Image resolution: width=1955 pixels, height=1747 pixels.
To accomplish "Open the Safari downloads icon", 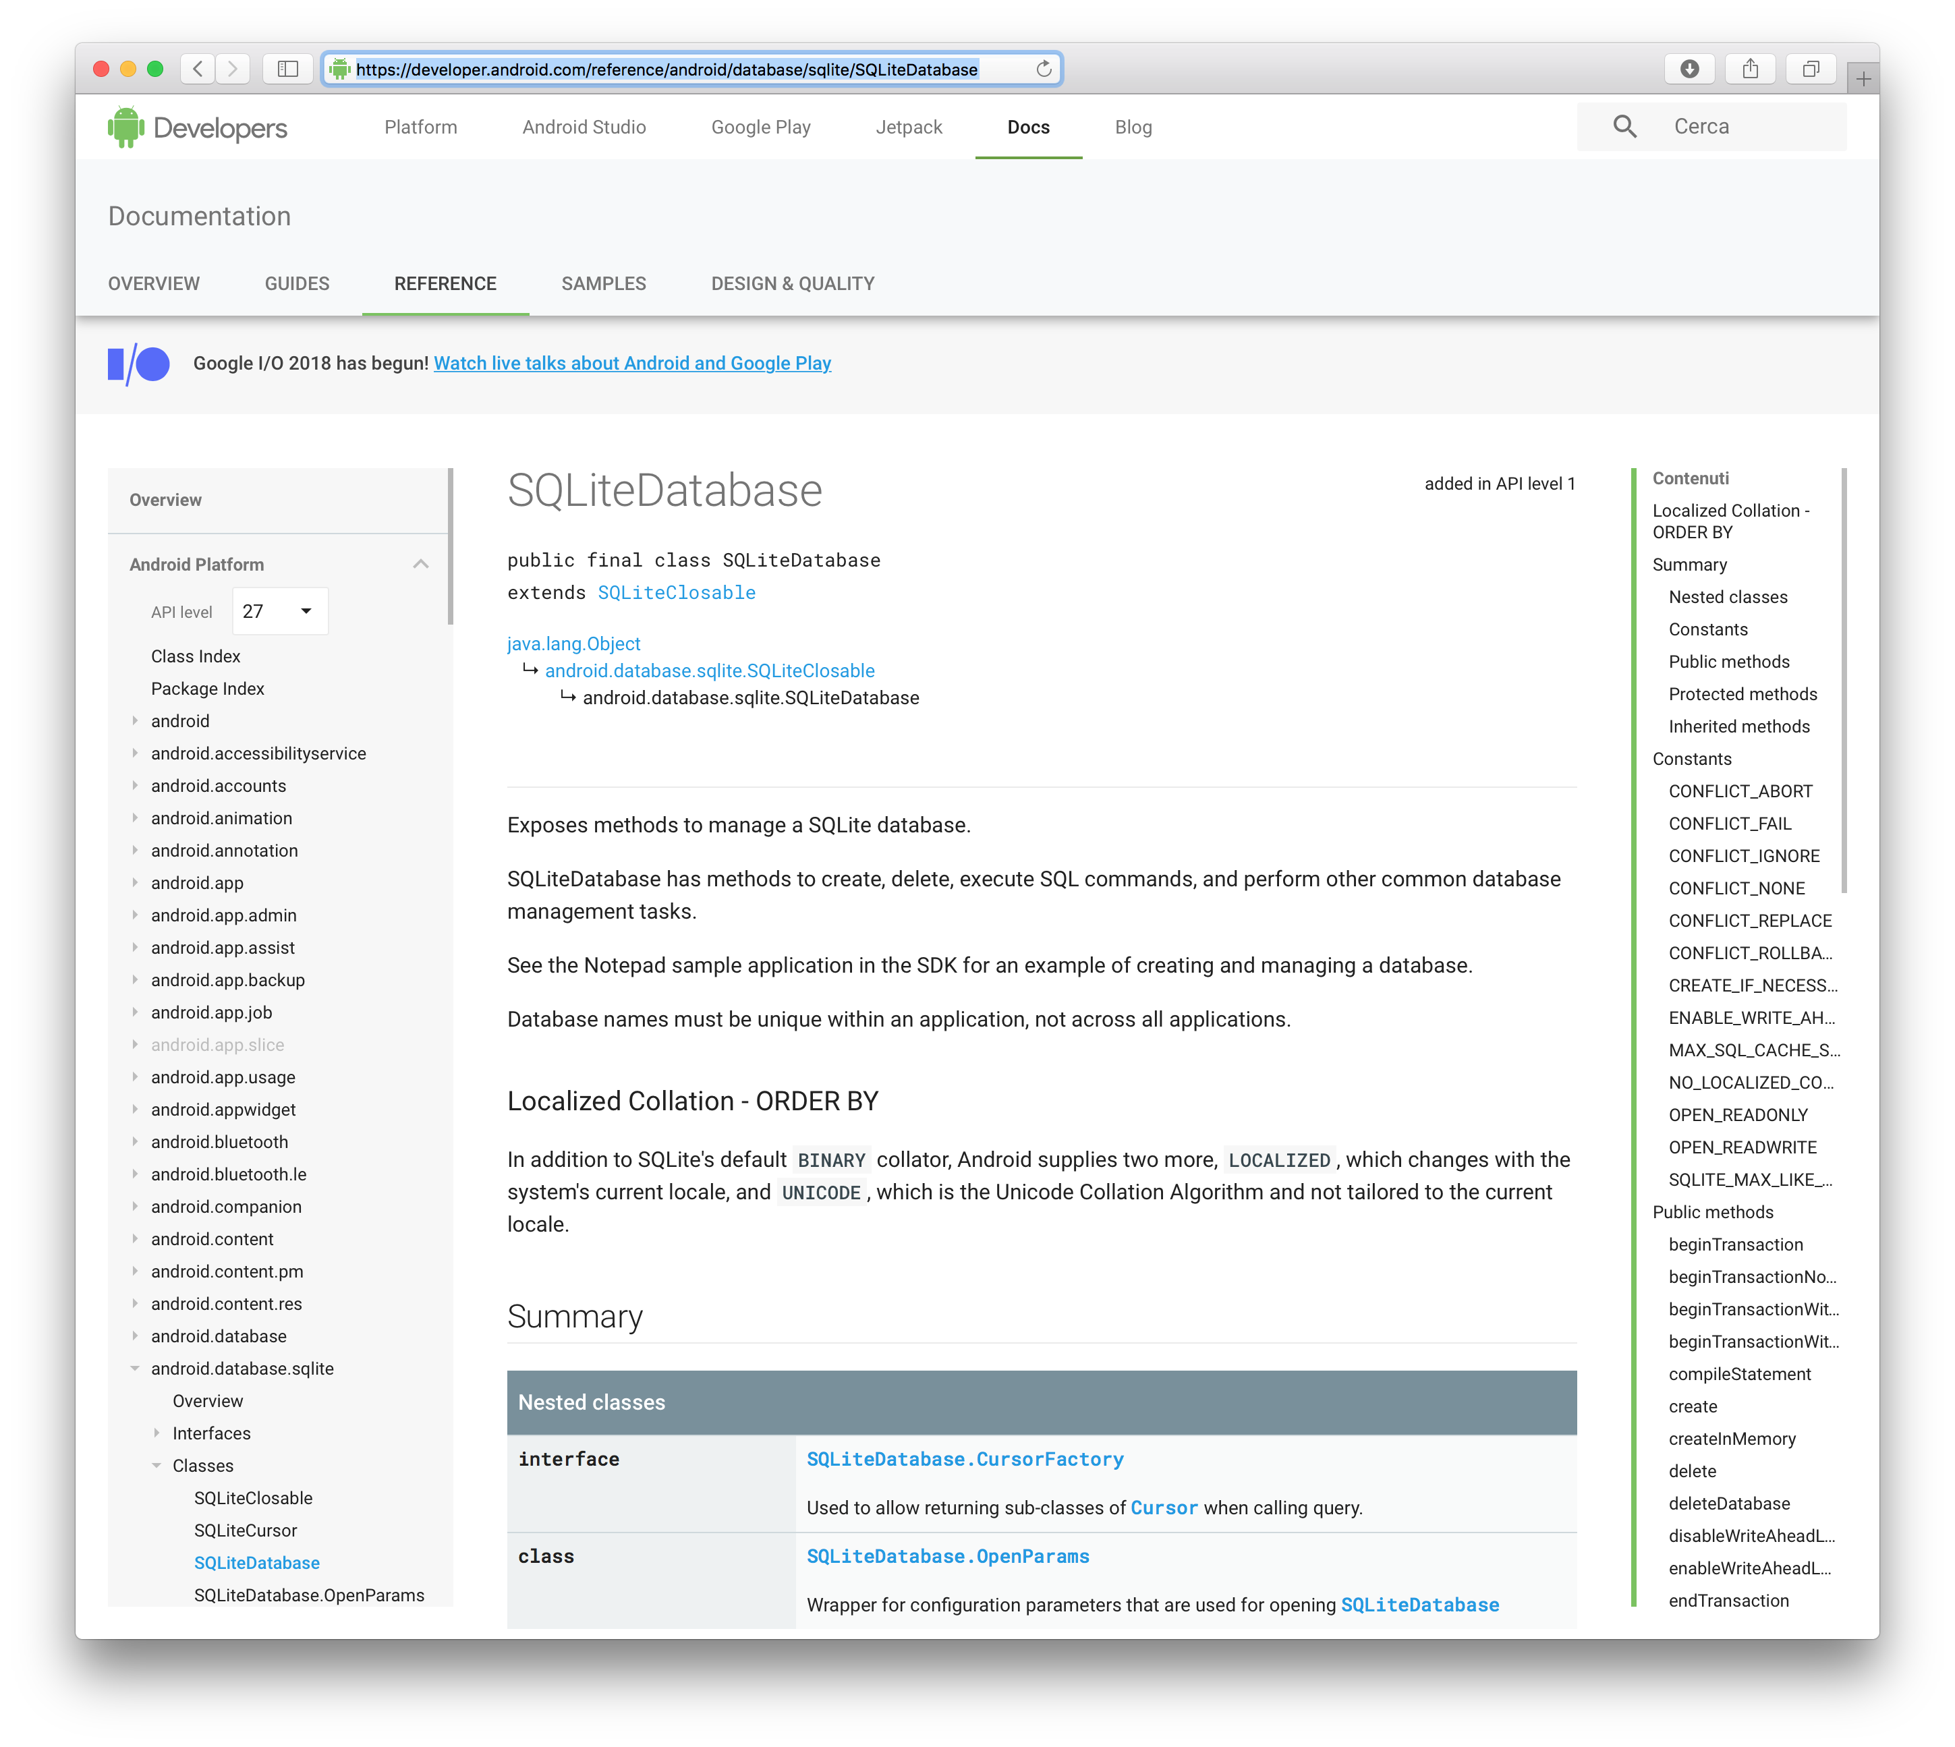I will (1689, 69).
